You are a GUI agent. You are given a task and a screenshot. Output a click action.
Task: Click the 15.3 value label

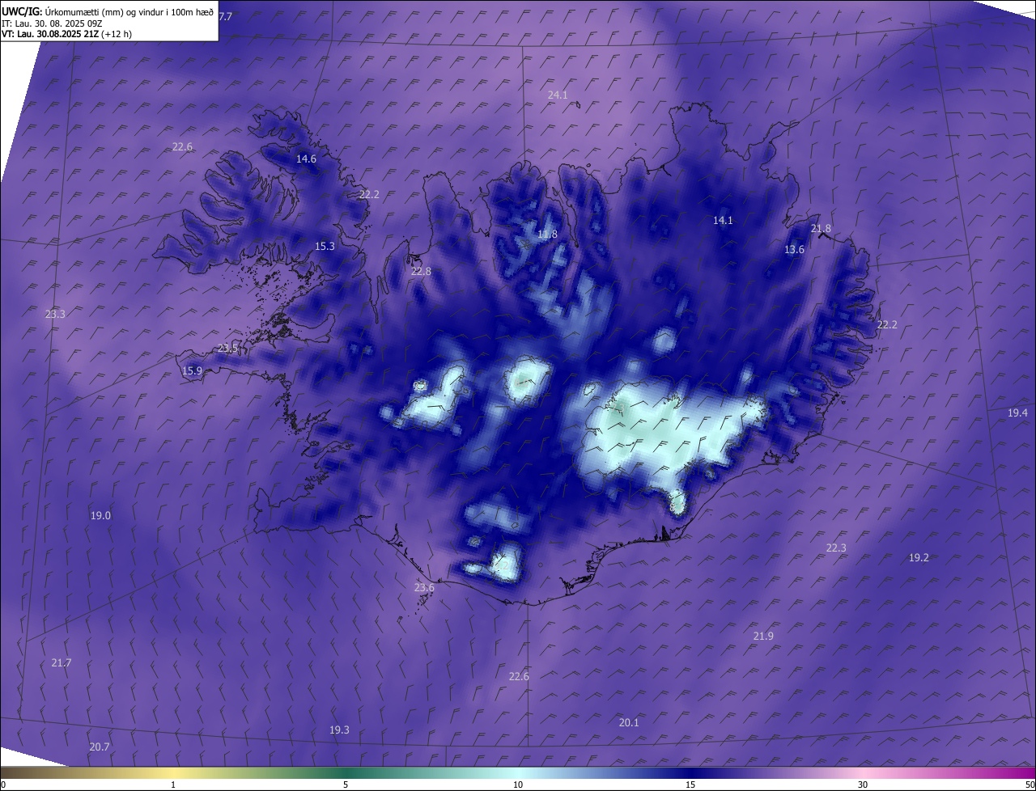point(325,247)
